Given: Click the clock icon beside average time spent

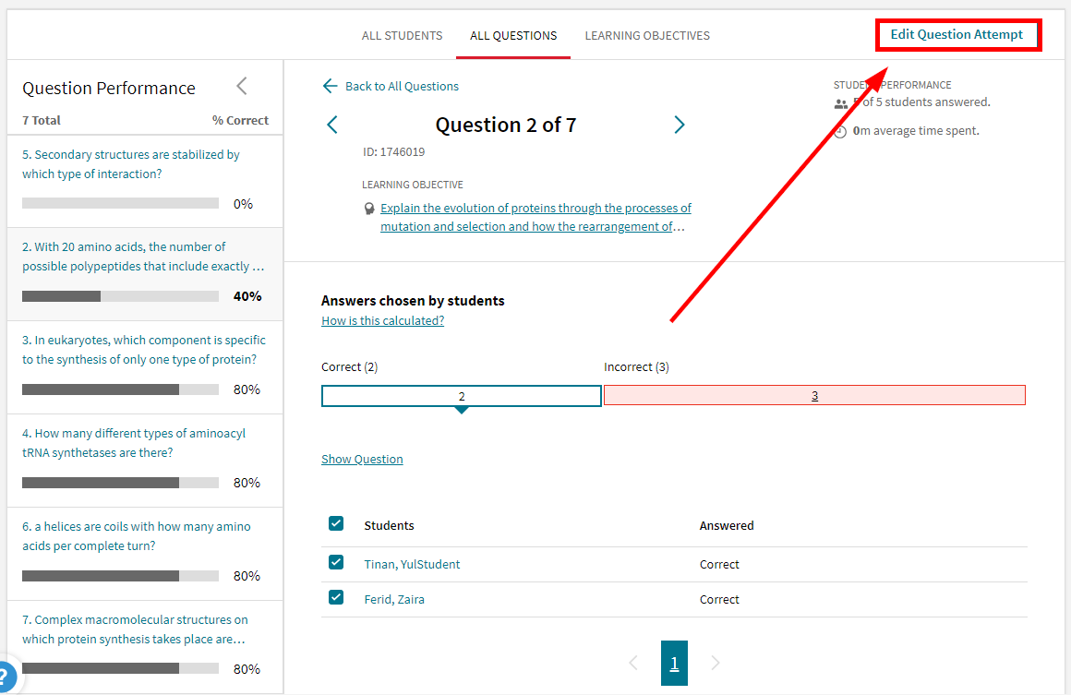Looking at the screenshot, I should click(x=840, y=130).
